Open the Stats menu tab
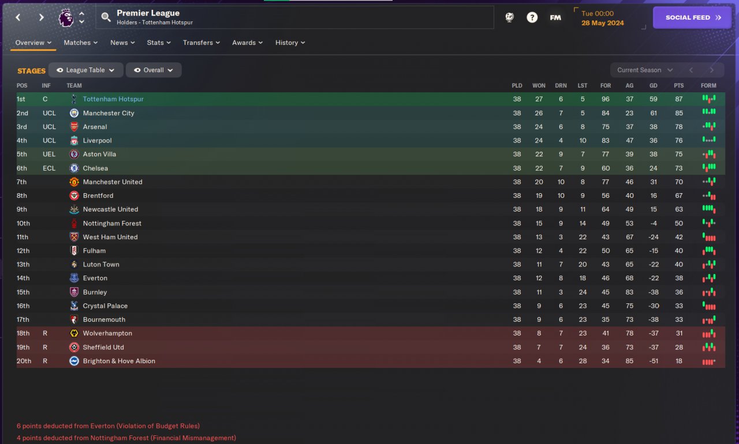The height and width of the screenshot is (444, 739). tap(159, 43)
